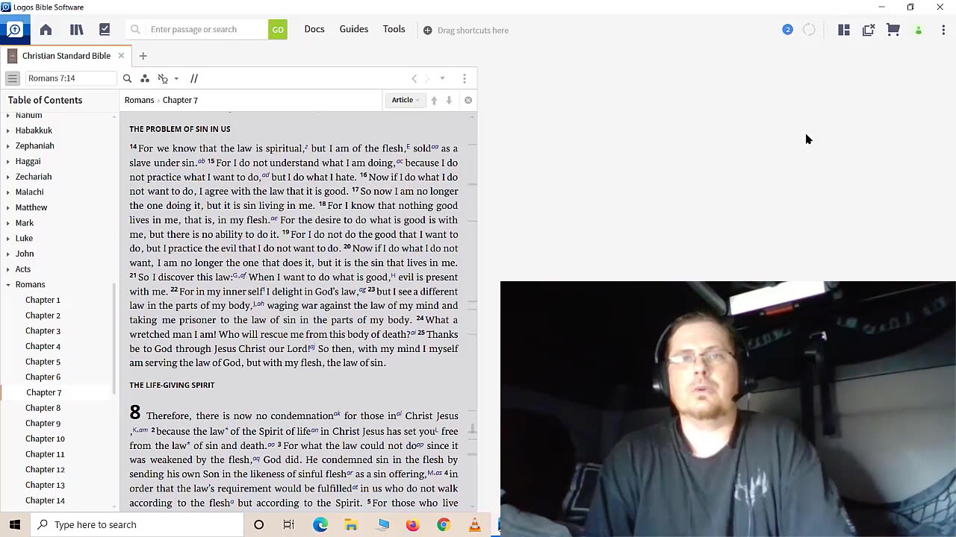This screenshot has width=956, height=537.
Task: Click the heading The Problem of Sin in Us
Action: 180,129
